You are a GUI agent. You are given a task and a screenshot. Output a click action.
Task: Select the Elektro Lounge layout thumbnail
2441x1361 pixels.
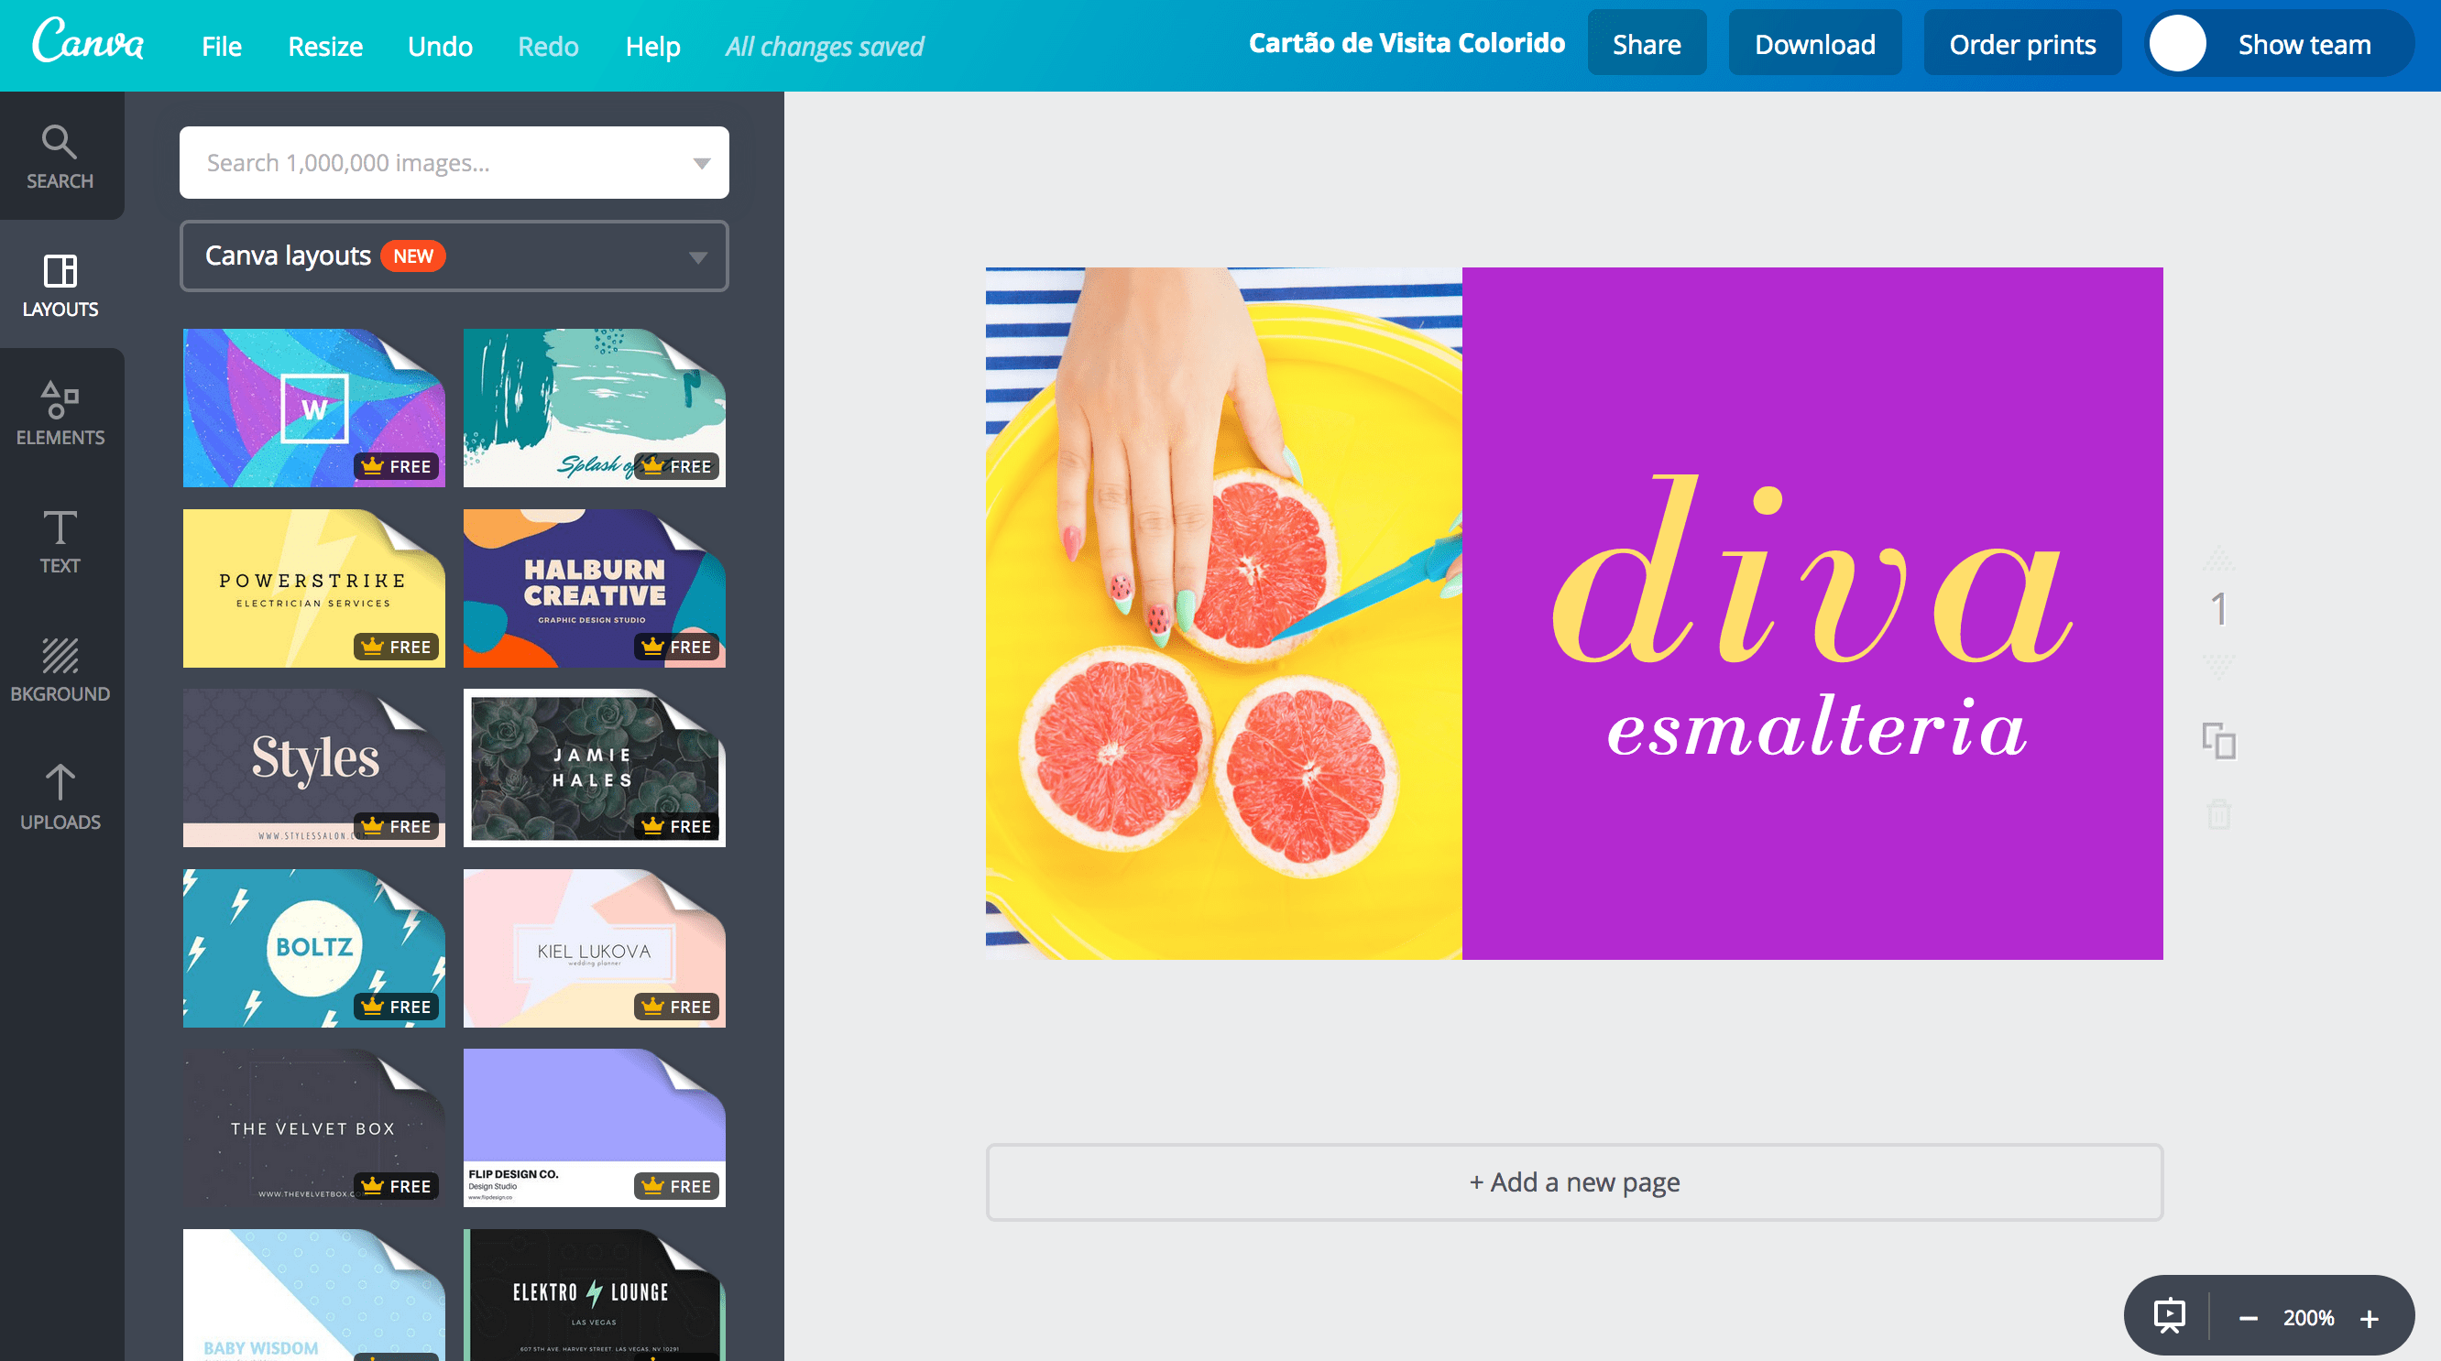594,1296
